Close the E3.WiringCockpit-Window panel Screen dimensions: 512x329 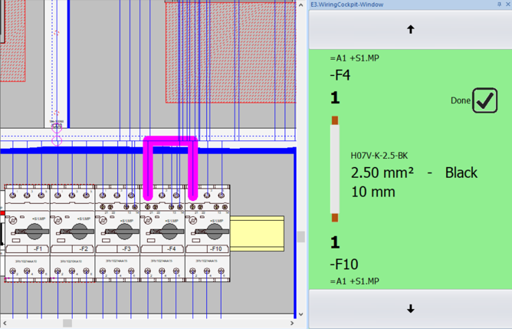pos(507,5)
